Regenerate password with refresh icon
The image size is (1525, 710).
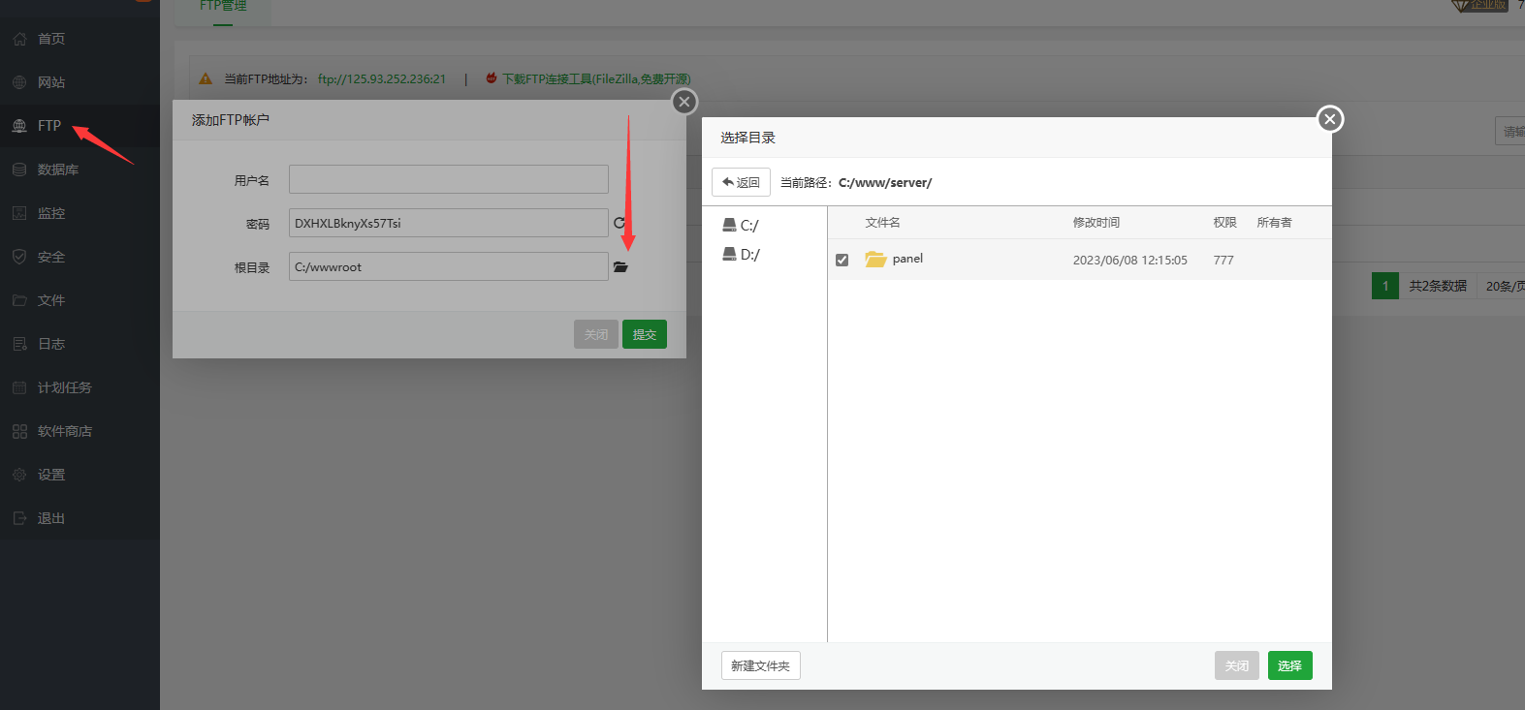620,223
